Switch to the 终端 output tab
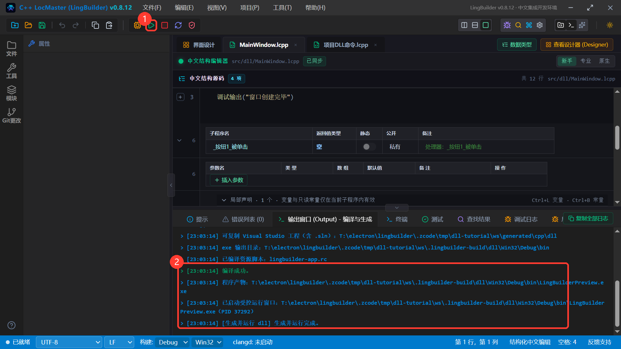The image size is (621, 349). (397, 219)
